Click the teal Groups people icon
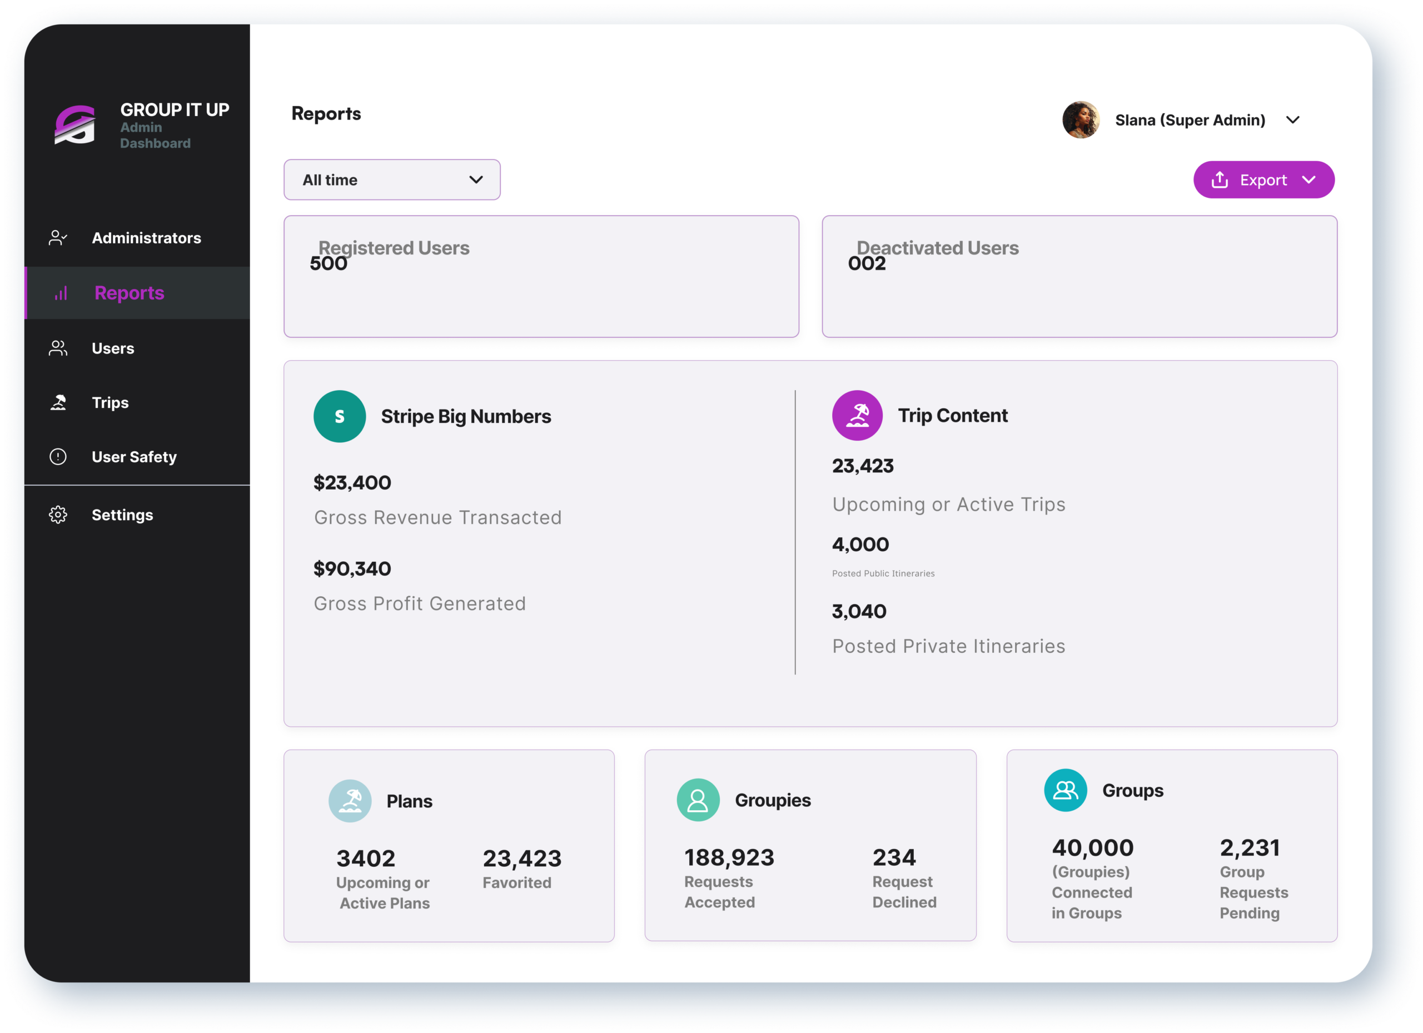 pyautogui.click(x=1064, y=790)
